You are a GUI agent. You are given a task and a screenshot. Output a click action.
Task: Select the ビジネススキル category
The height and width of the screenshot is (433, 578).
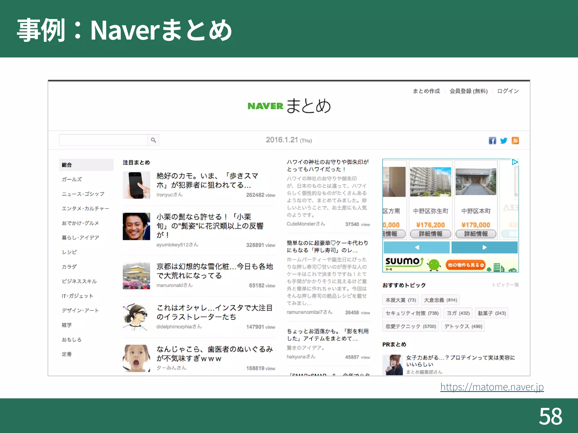tap(79, 281)
